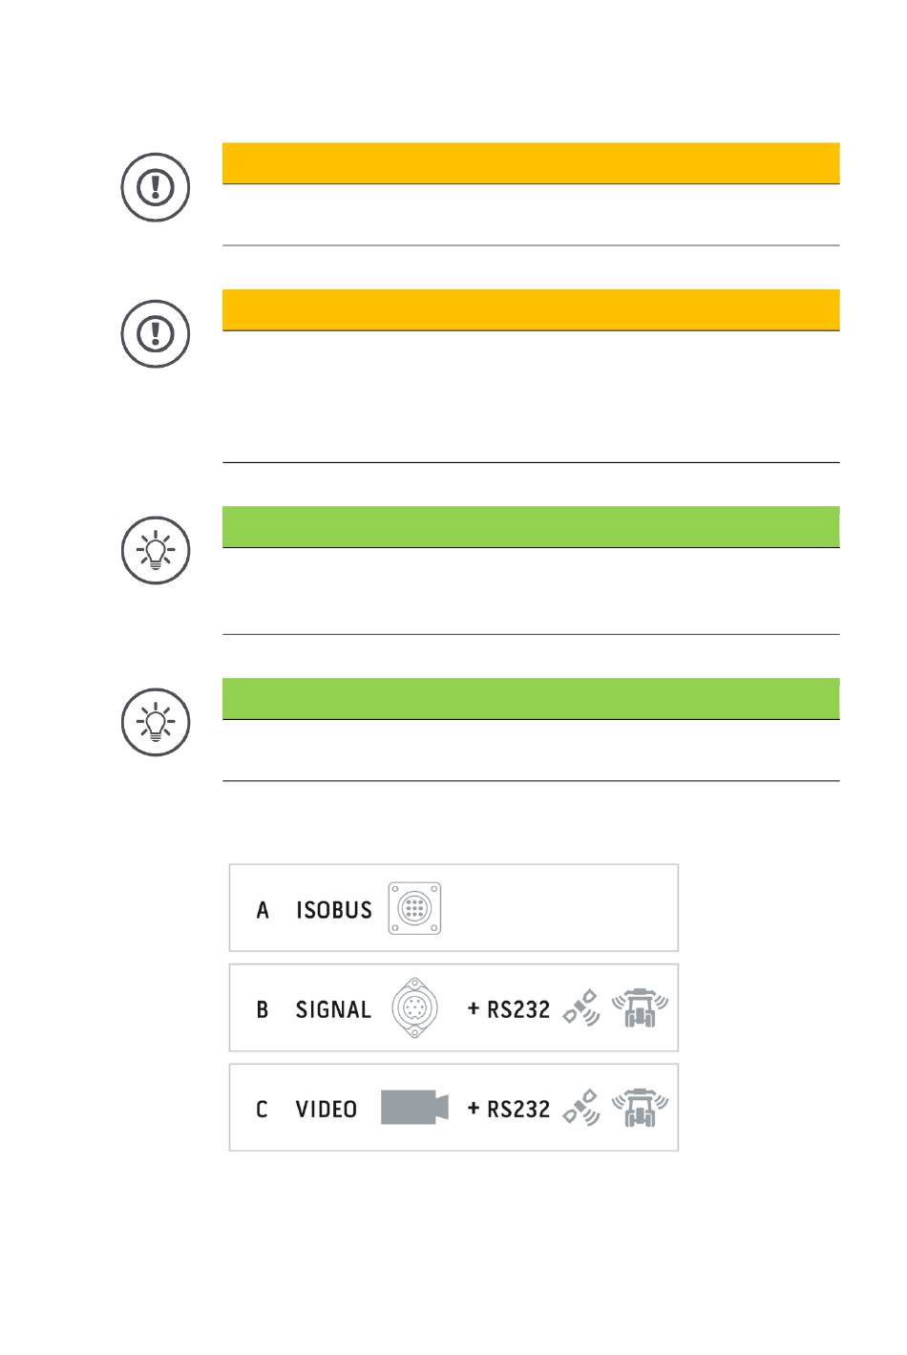Image resolution: width=907 pixels, height=1355 pixels.
Task: Click the SIGNAL socket connector icon
Action: (x=414, y=1008)
